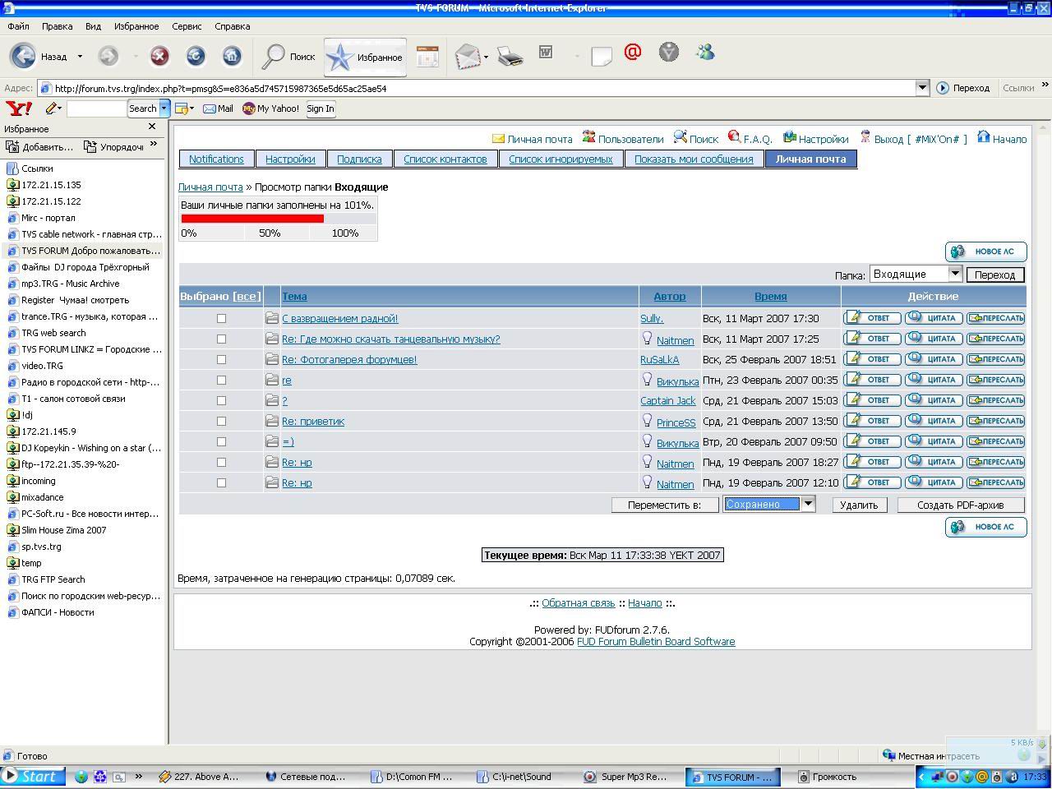This screenshot has height=789, width=1052.
Task: Click the Yahoo search input field
Action: tap(96, 108)
